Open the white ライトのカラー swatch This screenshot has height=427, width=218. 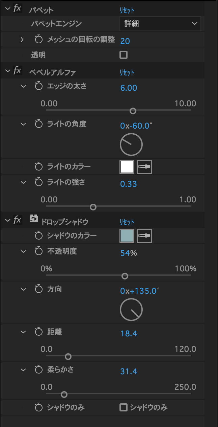click(127, 167)
